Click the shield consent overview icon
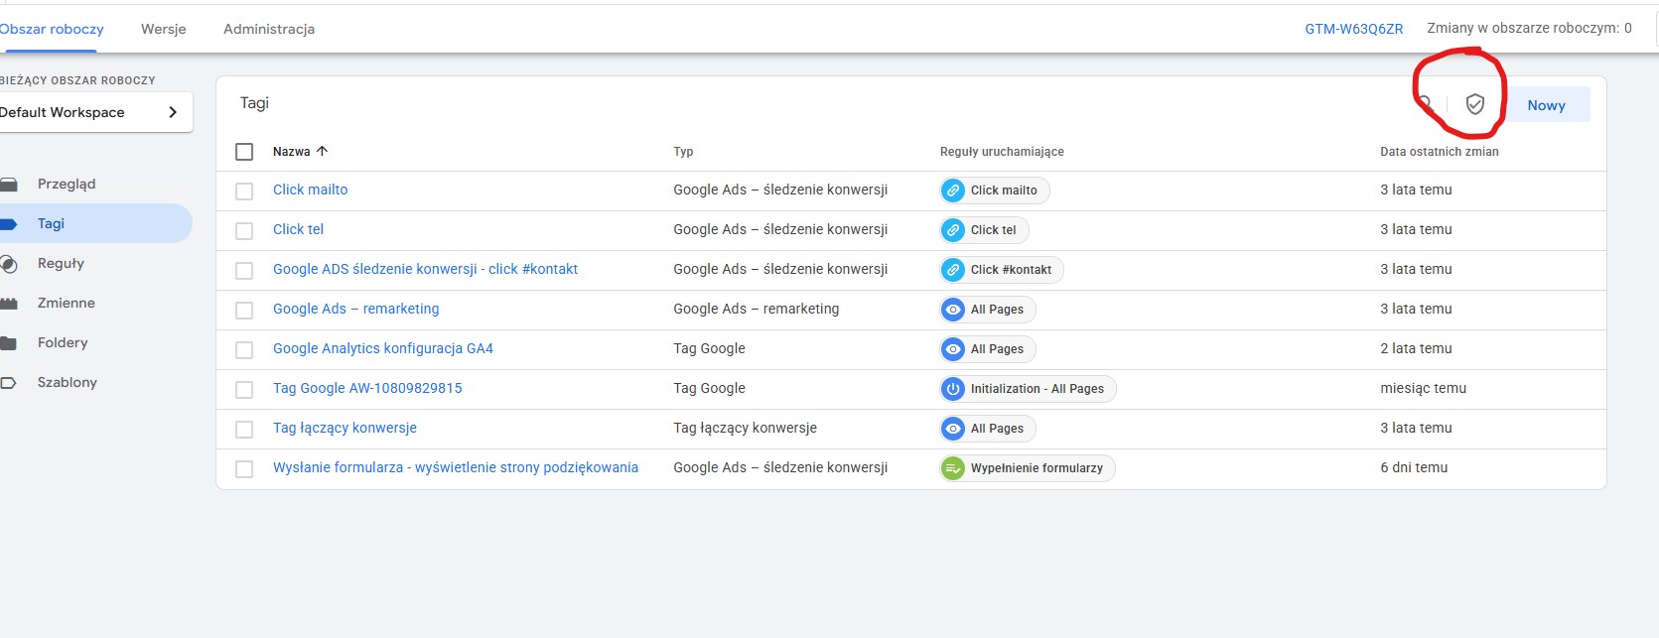1659x638 pixels. [1474, 104]
